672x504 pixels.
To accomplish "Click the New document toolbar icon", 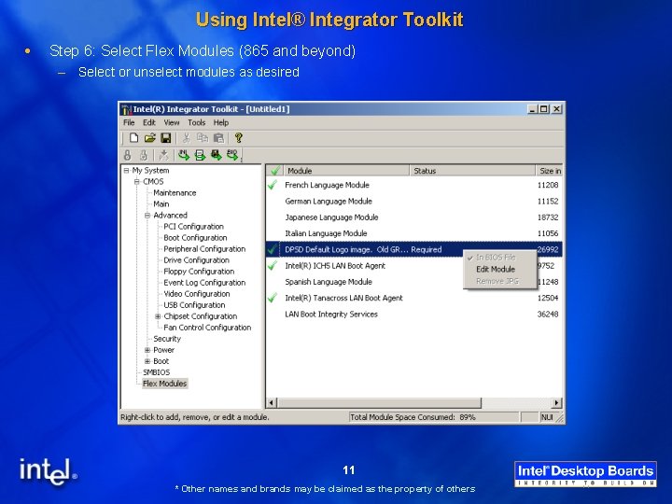I will (133, 138).
